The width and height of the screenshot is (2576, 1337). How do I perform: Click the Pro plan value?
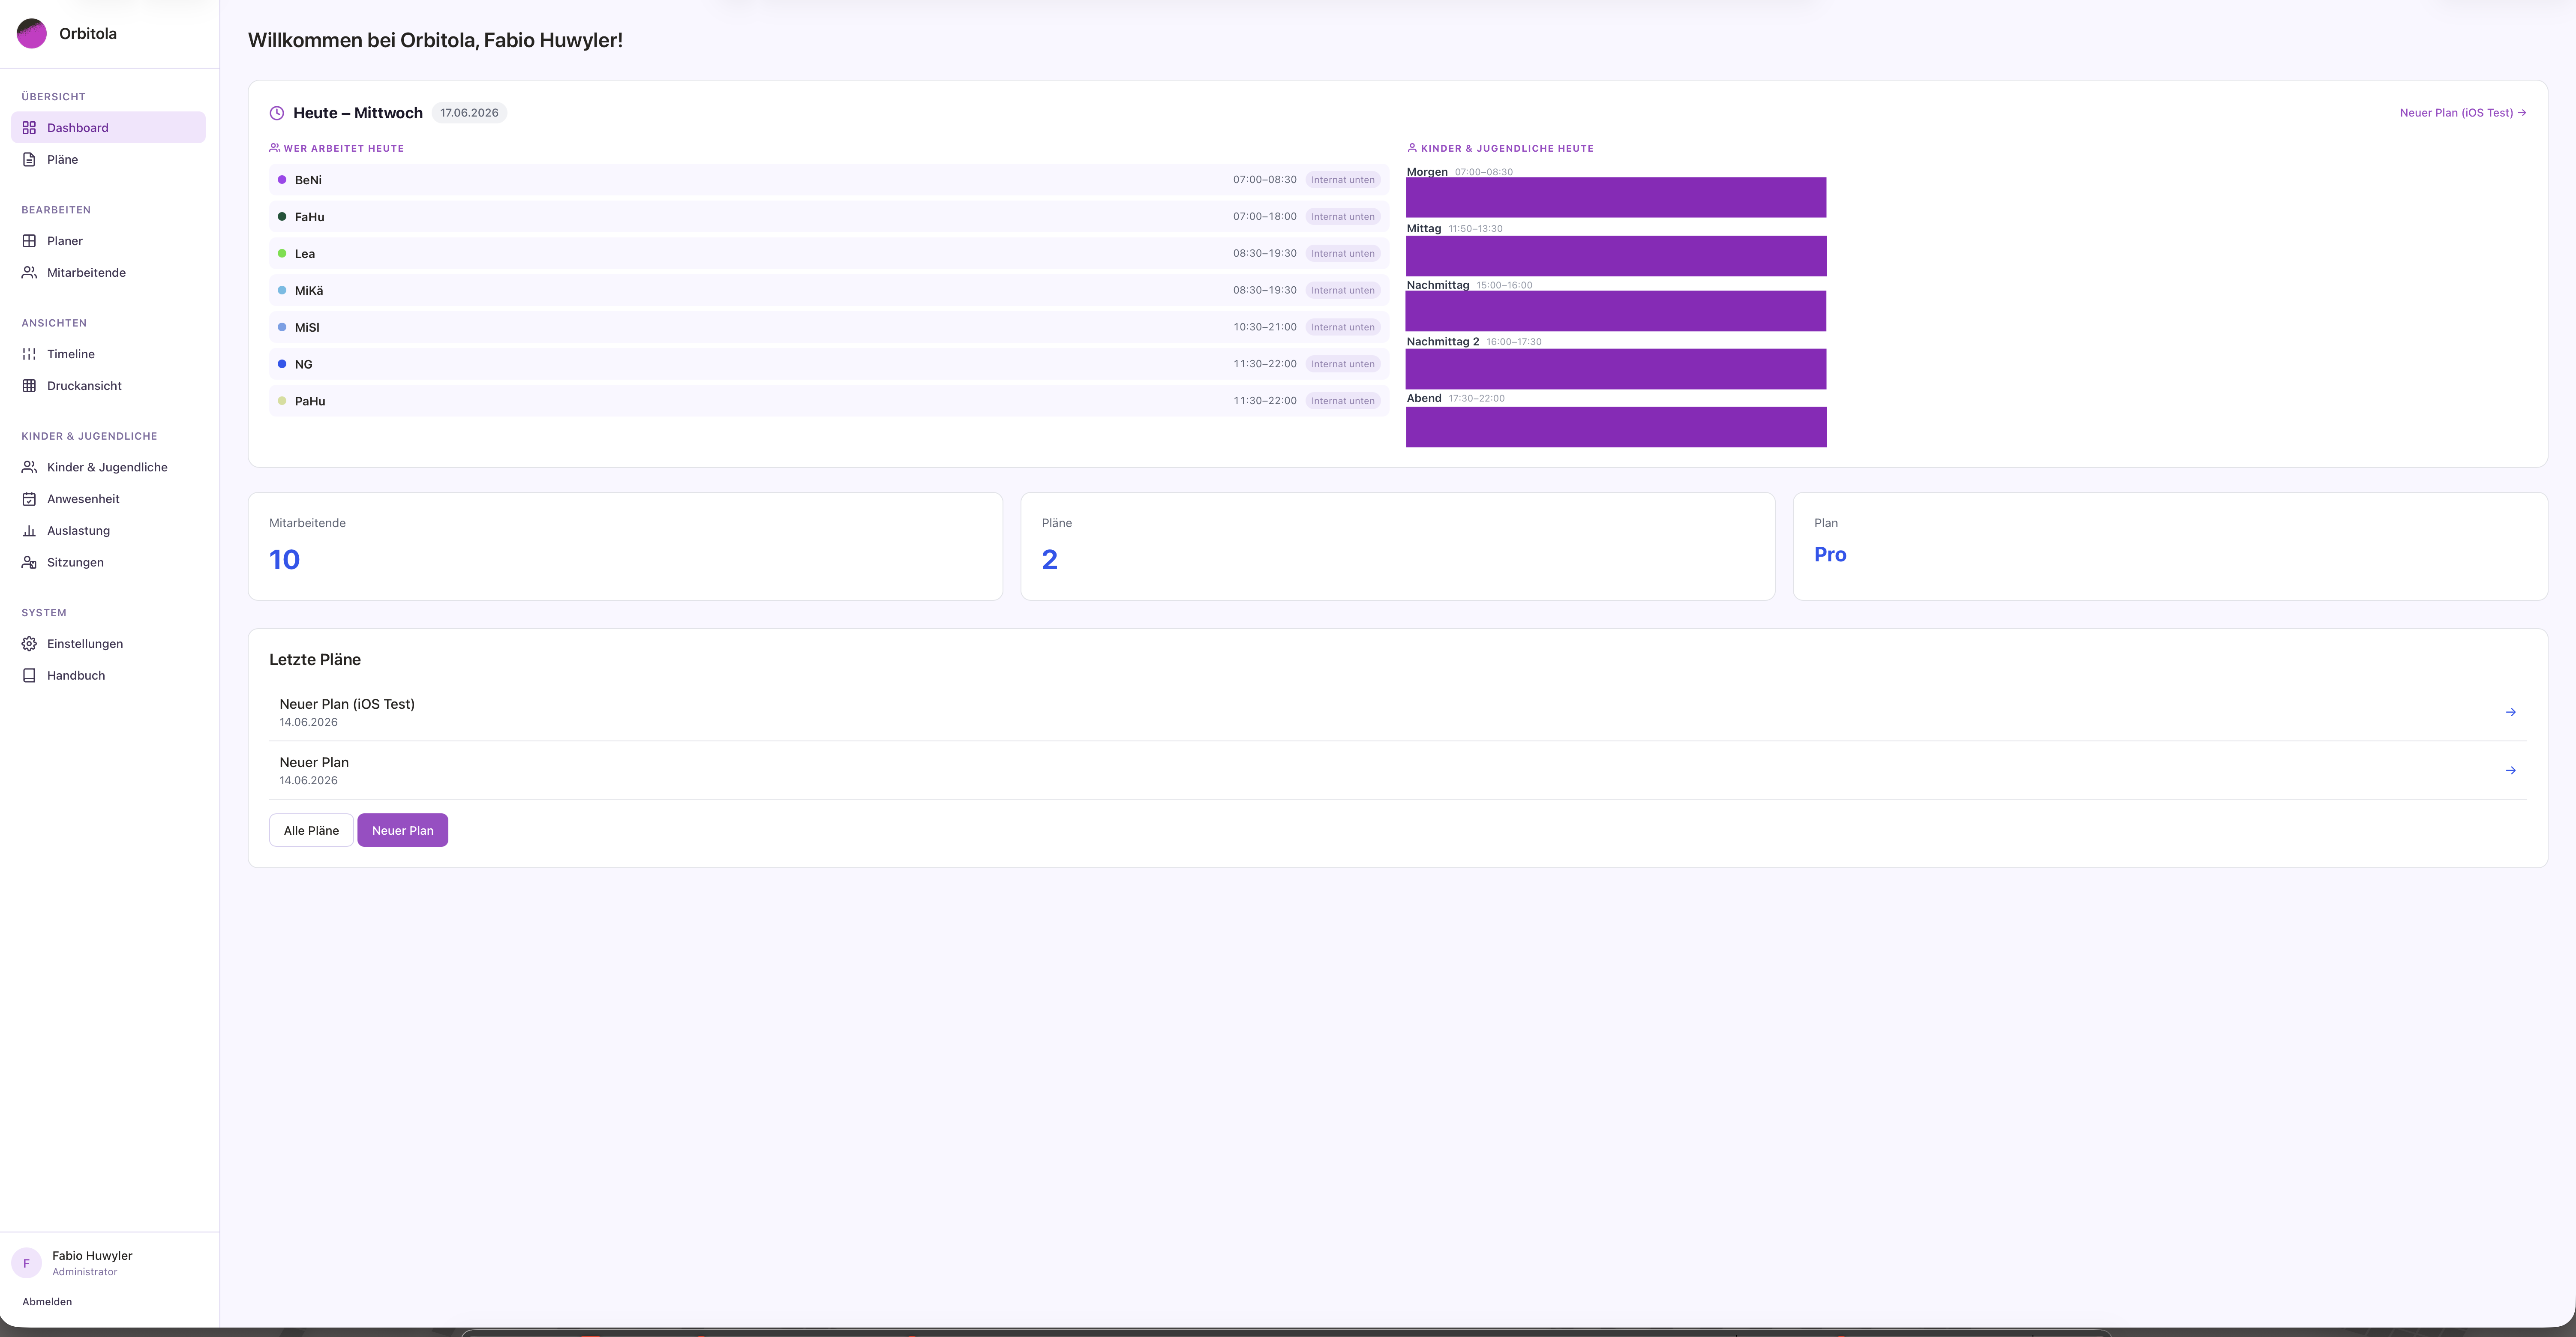pos(1830,555)
